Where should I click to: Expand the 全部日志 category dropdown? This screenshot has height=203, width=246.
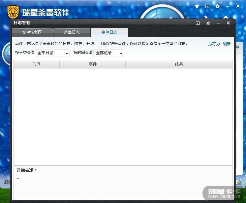click(x=52, y=53)
